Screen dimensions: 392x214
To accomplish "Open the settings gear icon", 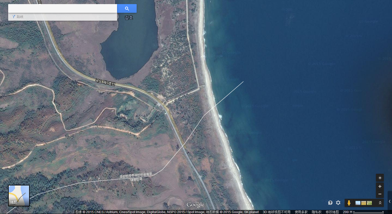I will 338,203.
